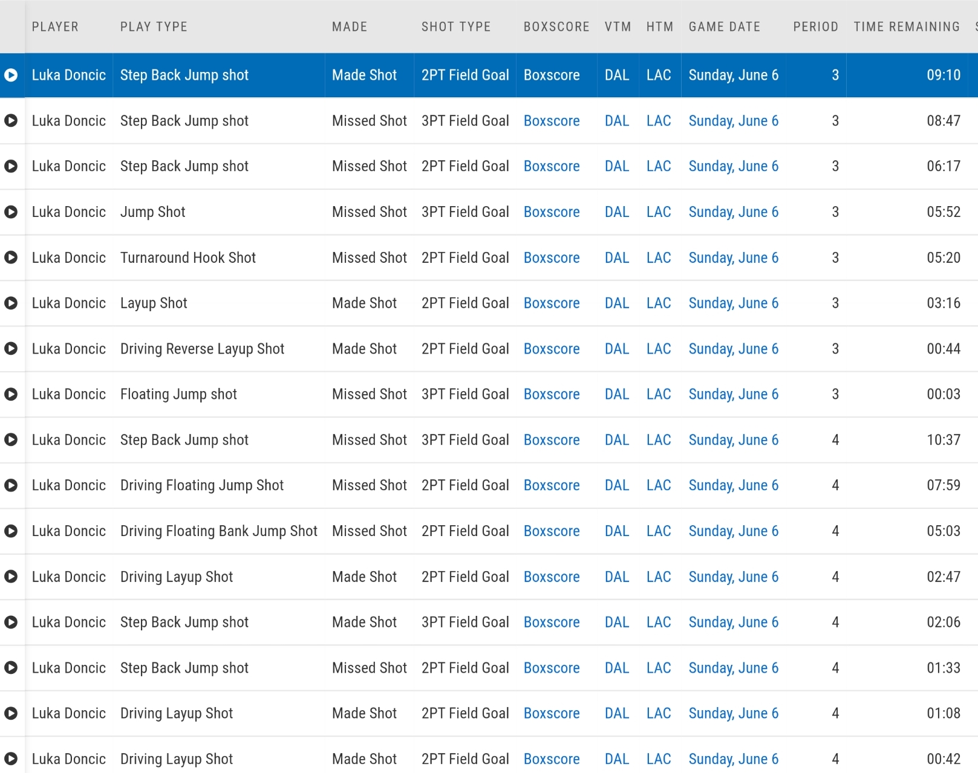
Task: Open Sunday, June 6 date in 05:20 row
Action: 734,257
